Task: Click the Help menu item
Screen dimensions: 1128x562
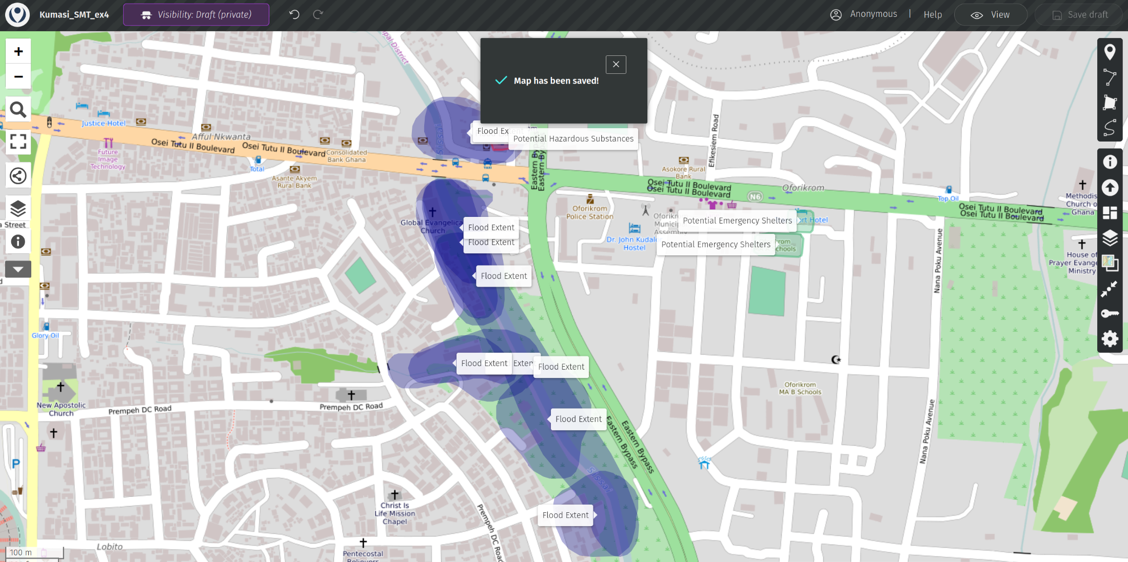Action: tap(933, 15)
